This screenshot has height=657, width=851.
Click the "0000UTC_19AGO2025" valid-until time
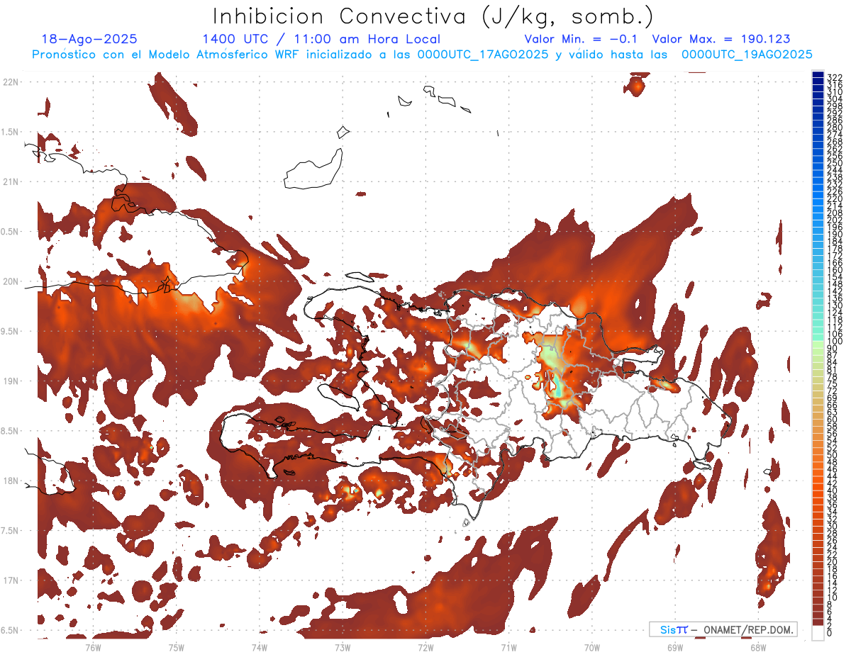pos(747,55)
